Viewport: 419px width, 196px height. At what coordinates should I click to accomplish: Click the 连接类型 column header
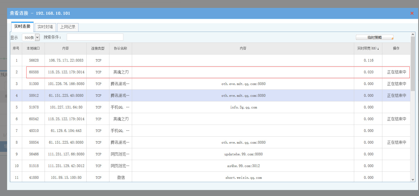point(98,49)
